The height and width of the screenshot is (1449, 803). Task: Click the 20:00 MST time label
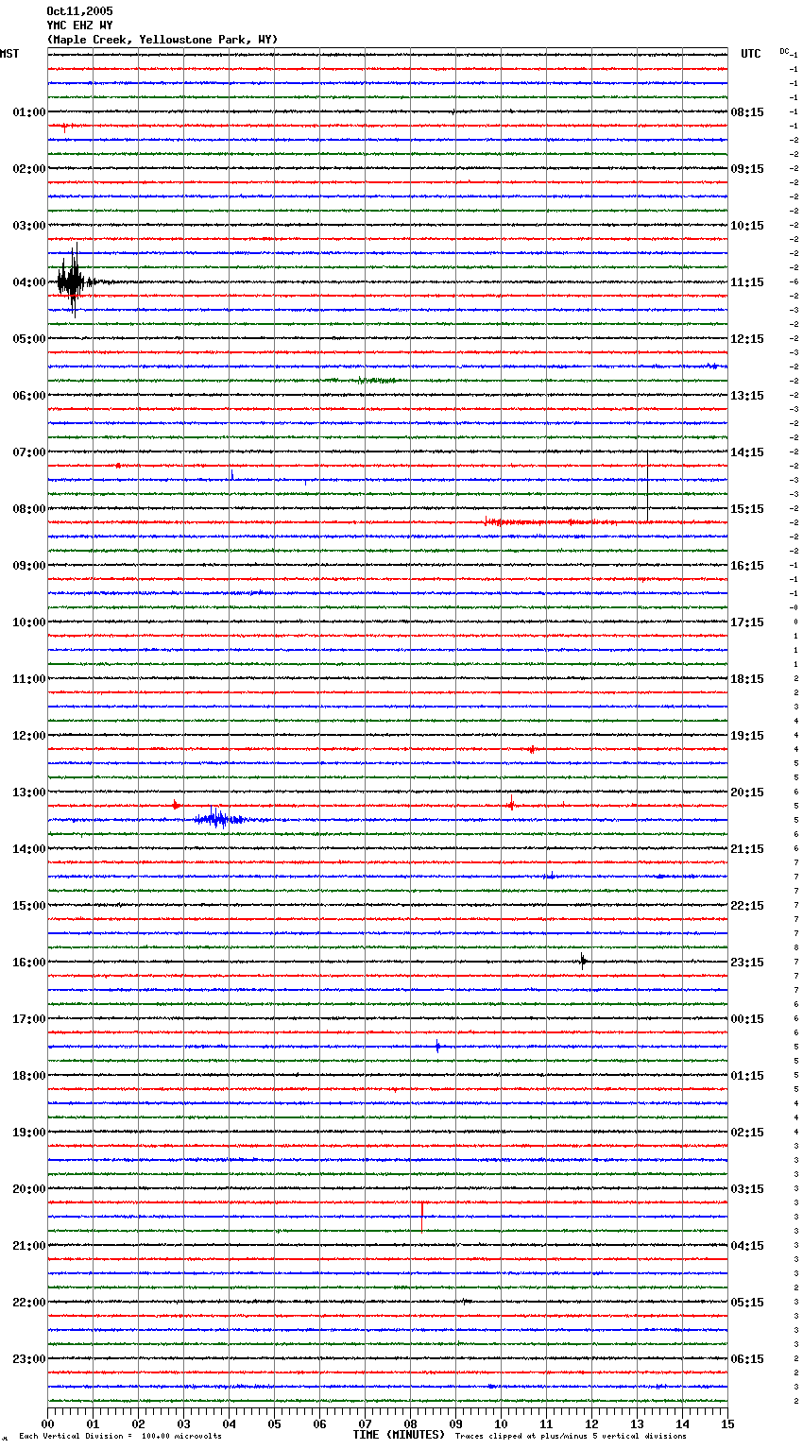[29, 1189]
